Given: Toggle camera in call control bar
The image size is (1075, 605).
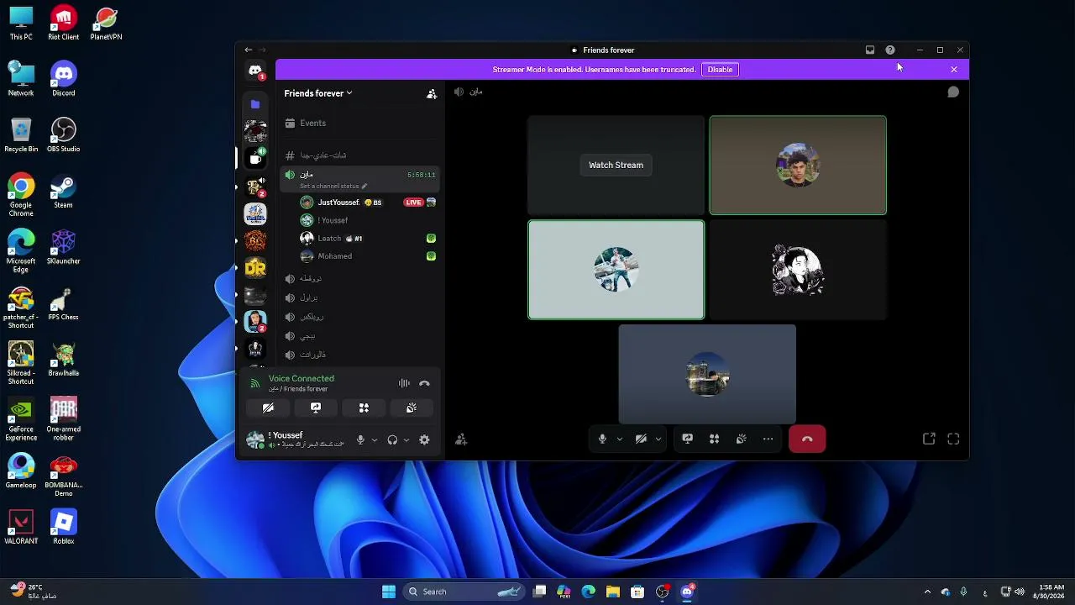Looking at the screenshot, I should pos(641,439).
